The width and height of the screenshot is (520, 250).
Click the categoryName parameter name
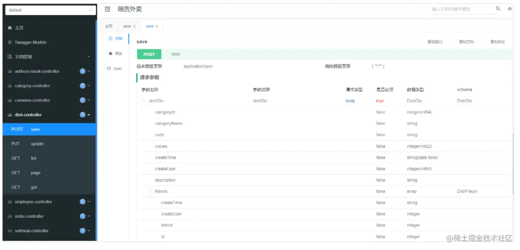coord(168,124)
